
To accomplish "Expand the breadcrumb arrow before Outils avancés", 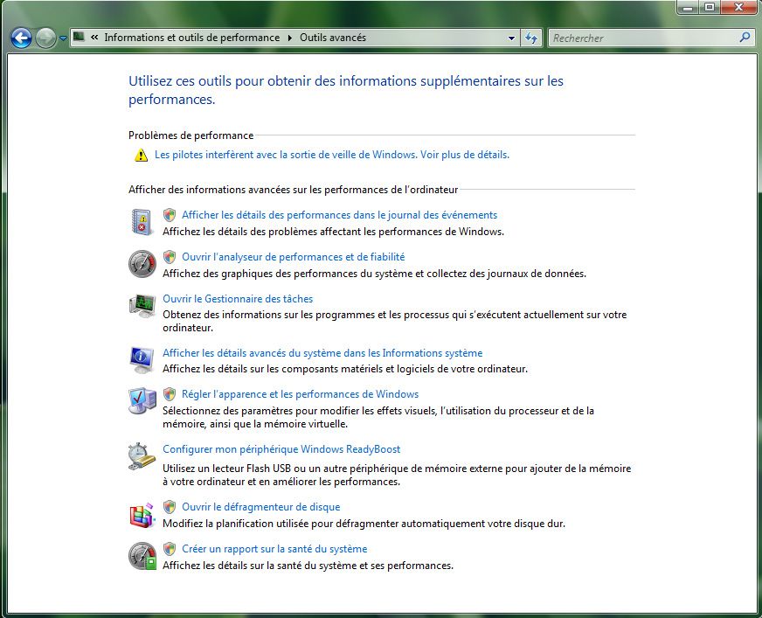I will pyautogui.click(x=289, y=38).
